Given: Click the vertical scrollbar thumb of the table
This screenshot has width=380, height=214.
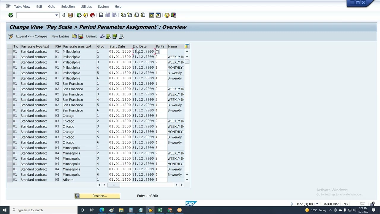Looking at the screenshot, I should (187, 62).
